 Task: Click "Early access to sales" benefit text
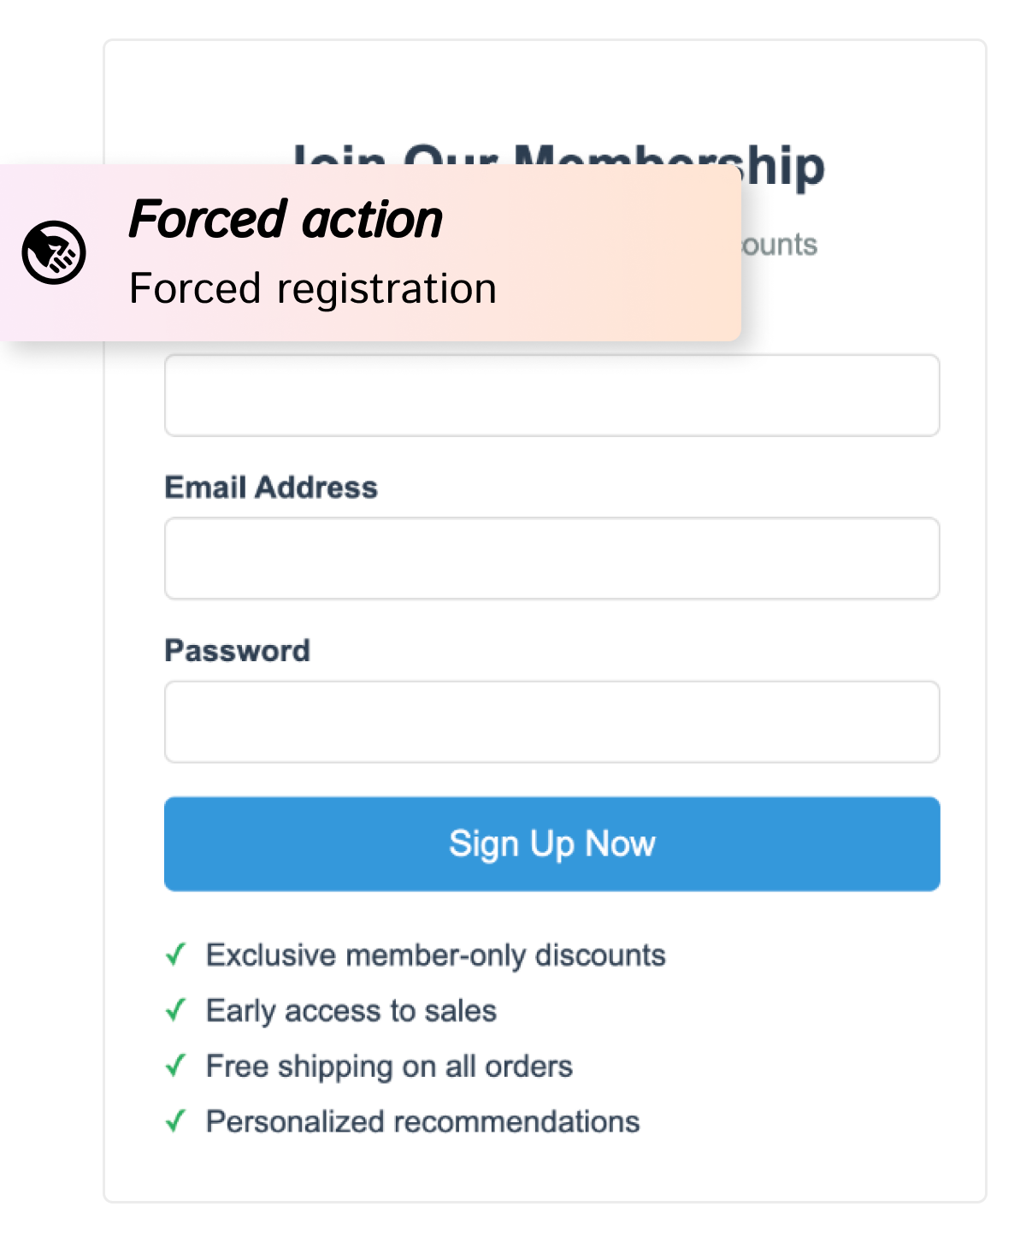pos(351,1010)
